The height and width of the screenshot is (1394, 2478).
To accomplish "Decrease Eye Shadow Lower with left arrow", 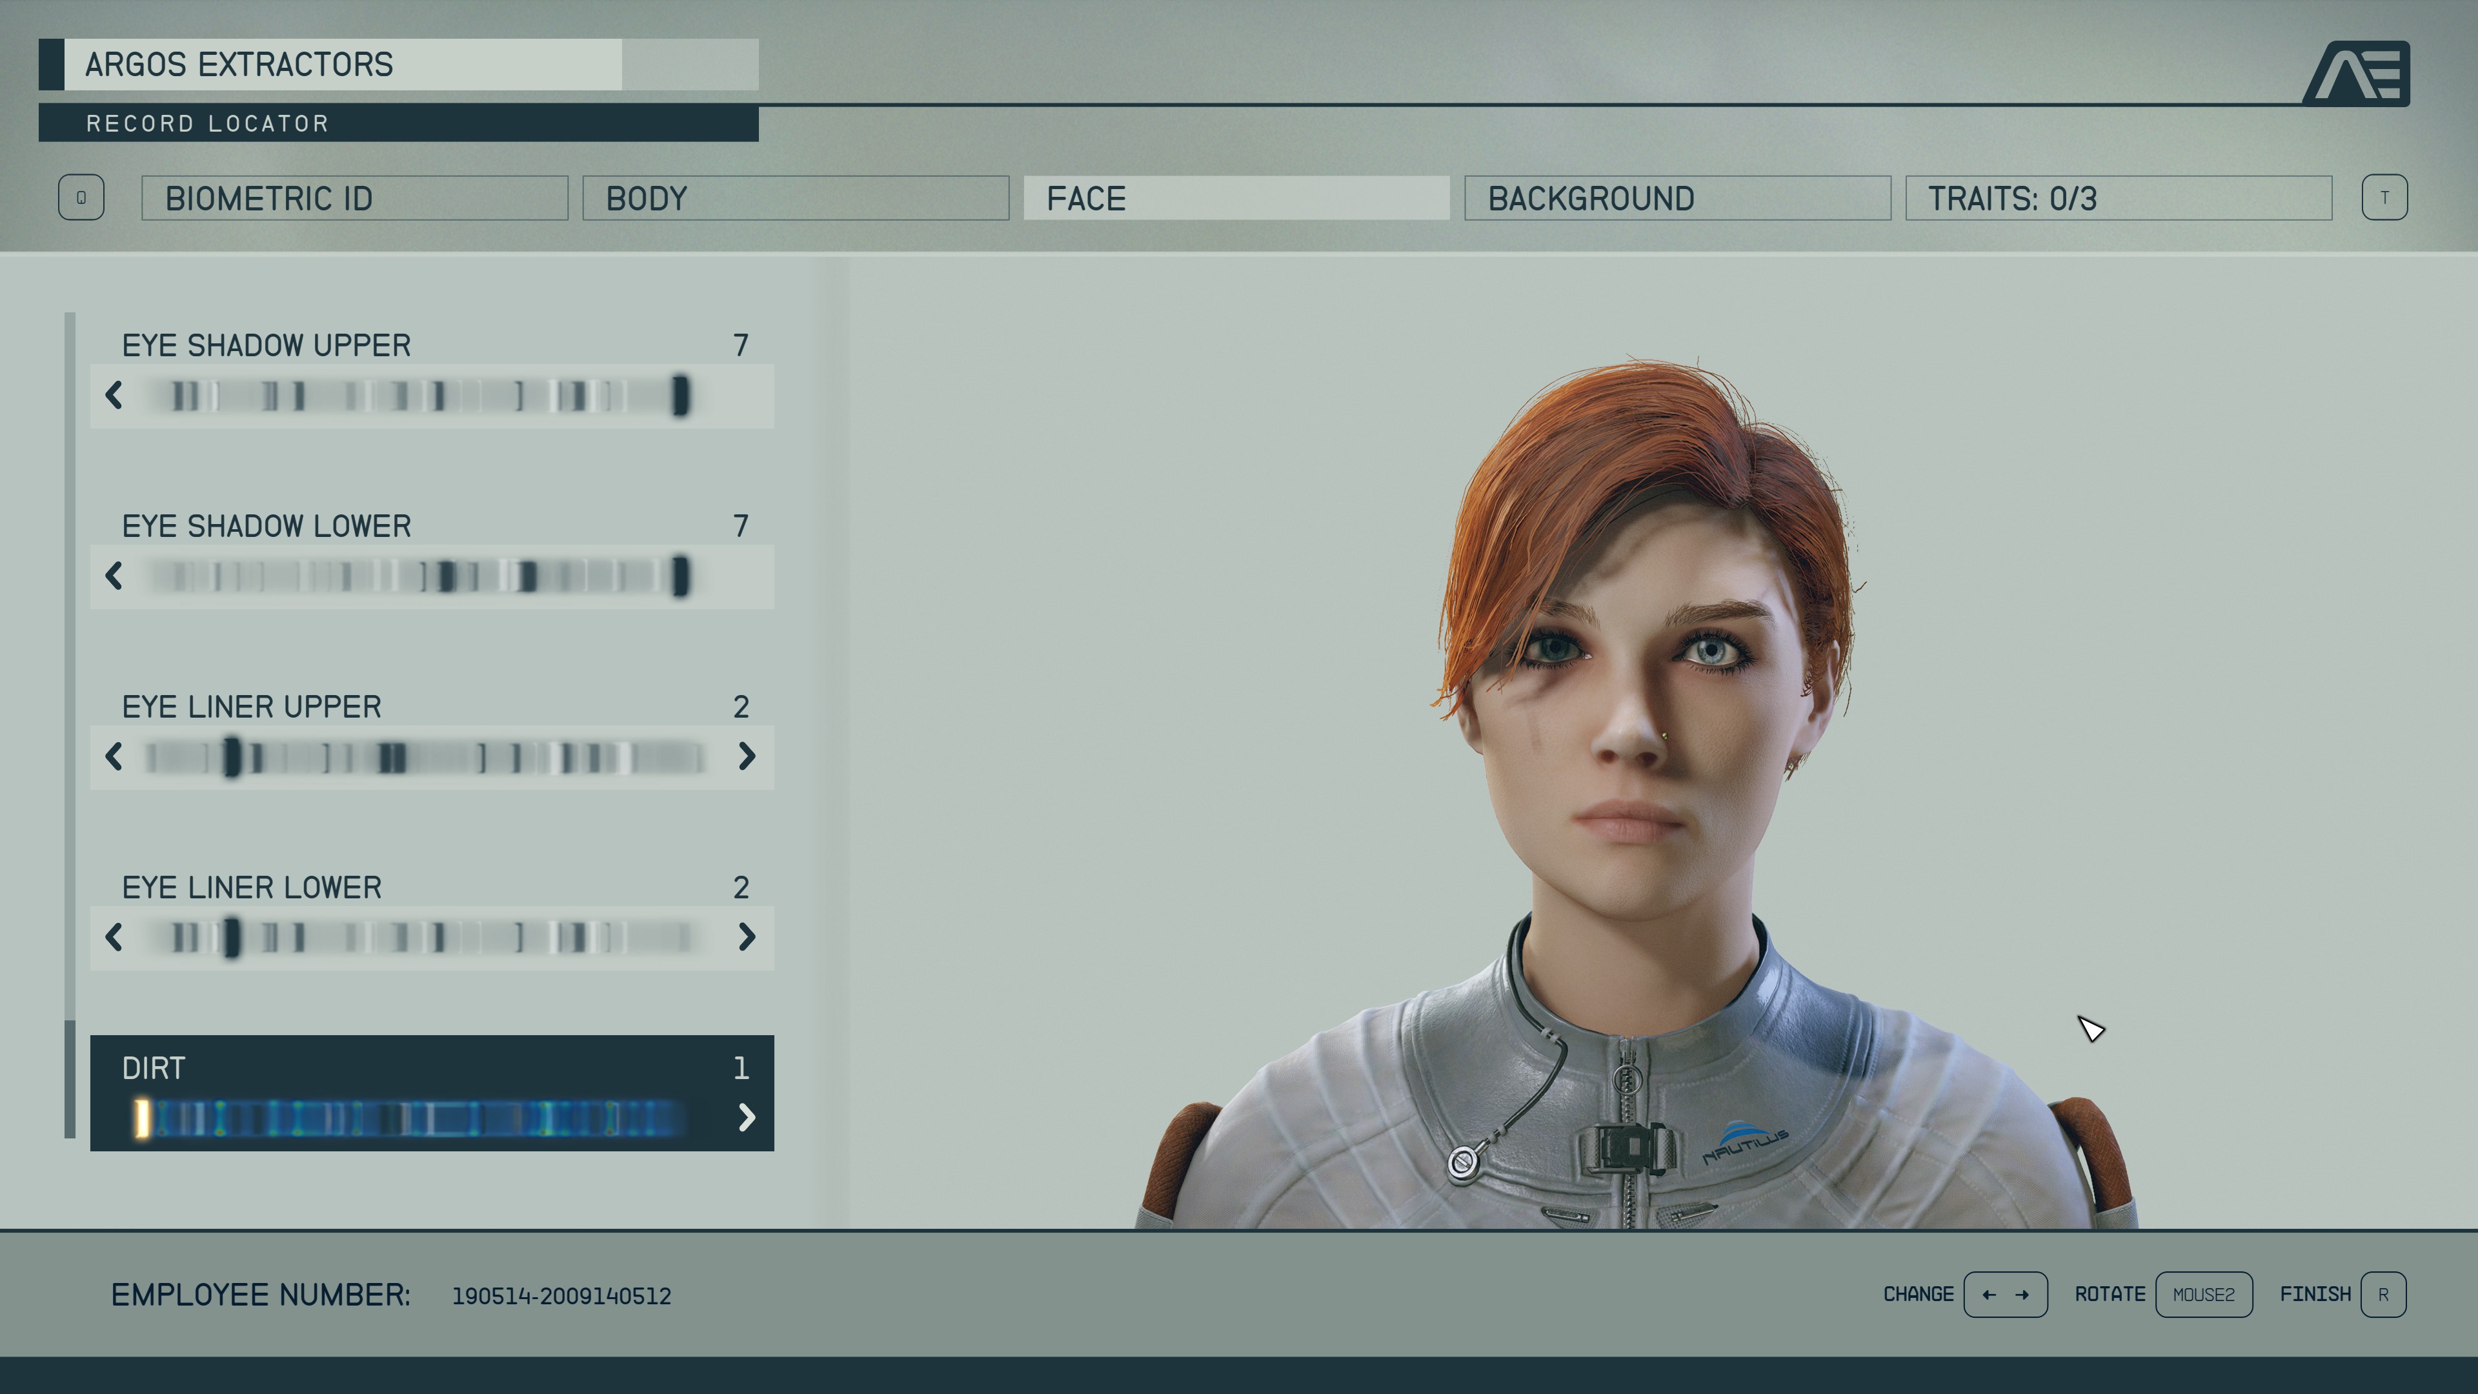I will click(x=114, y=575).
